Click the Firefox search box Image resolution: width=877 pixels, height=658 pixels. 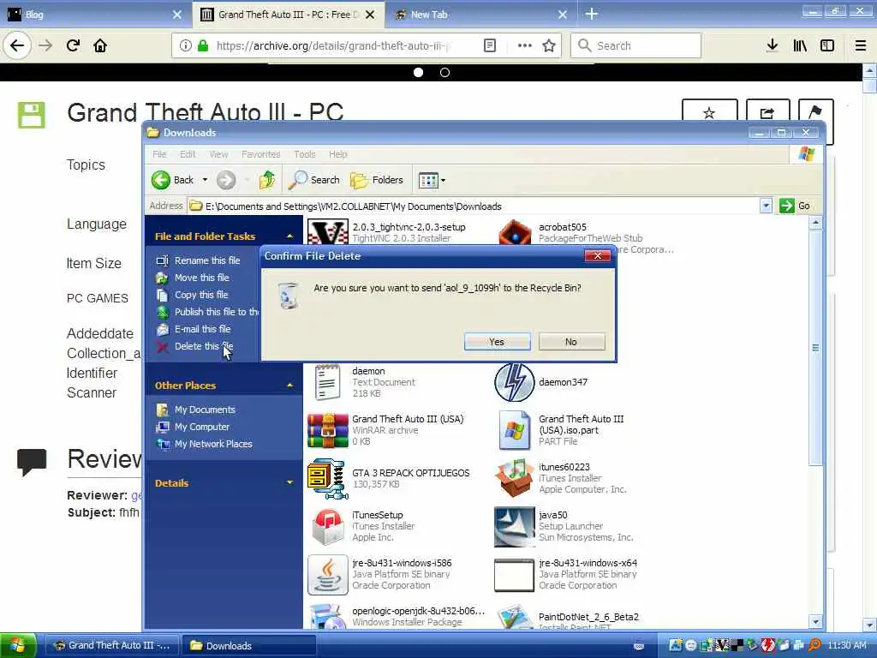tap(635, 45)
